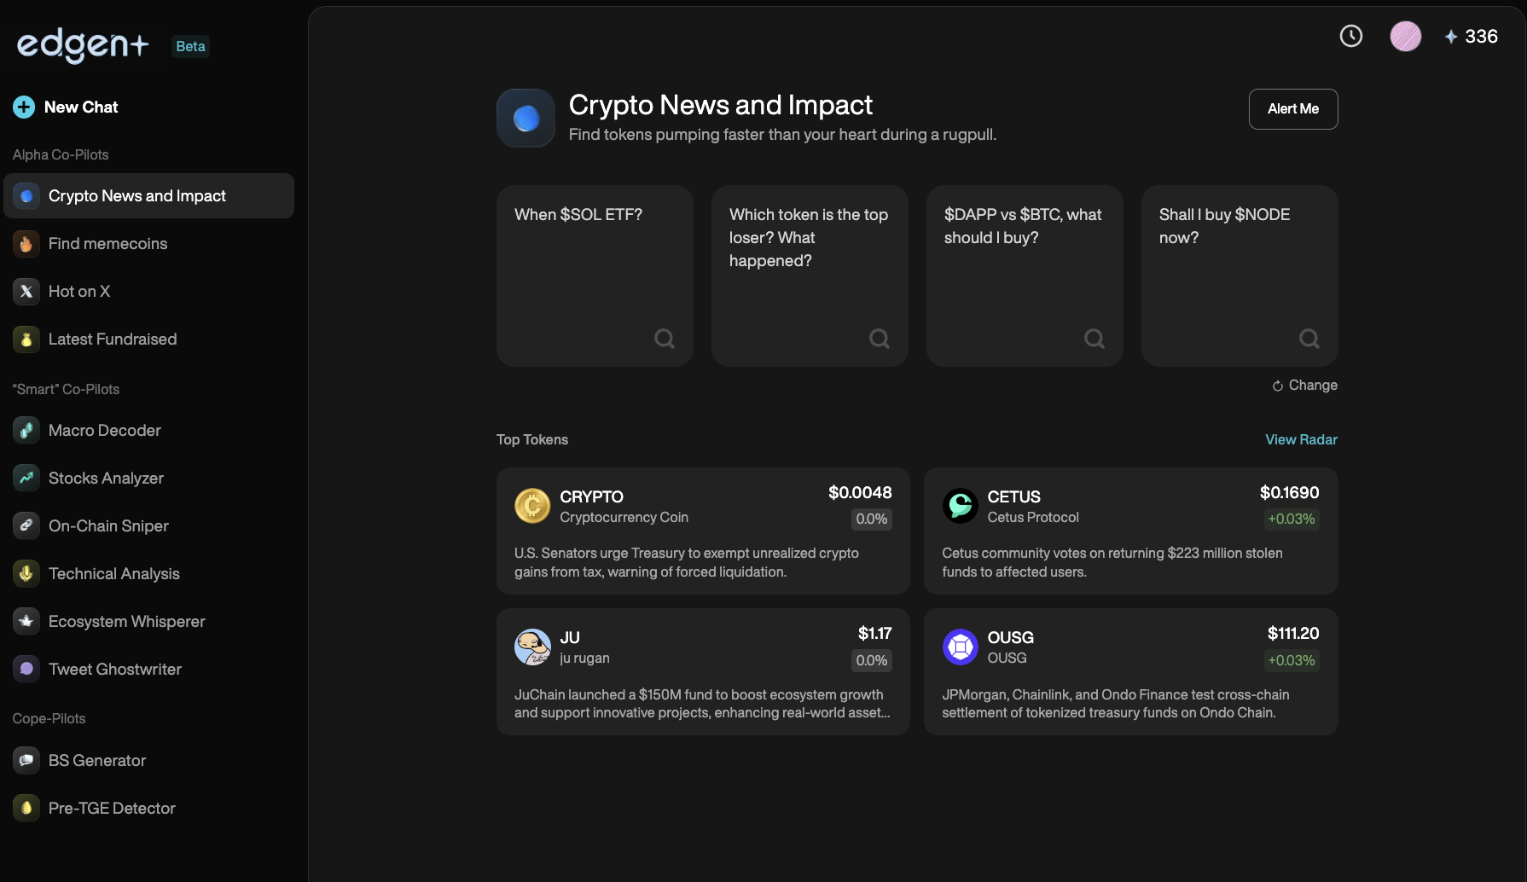Open the Pre-TGE Detector co-pilot

pyautogui.click(x=112, y=809)
